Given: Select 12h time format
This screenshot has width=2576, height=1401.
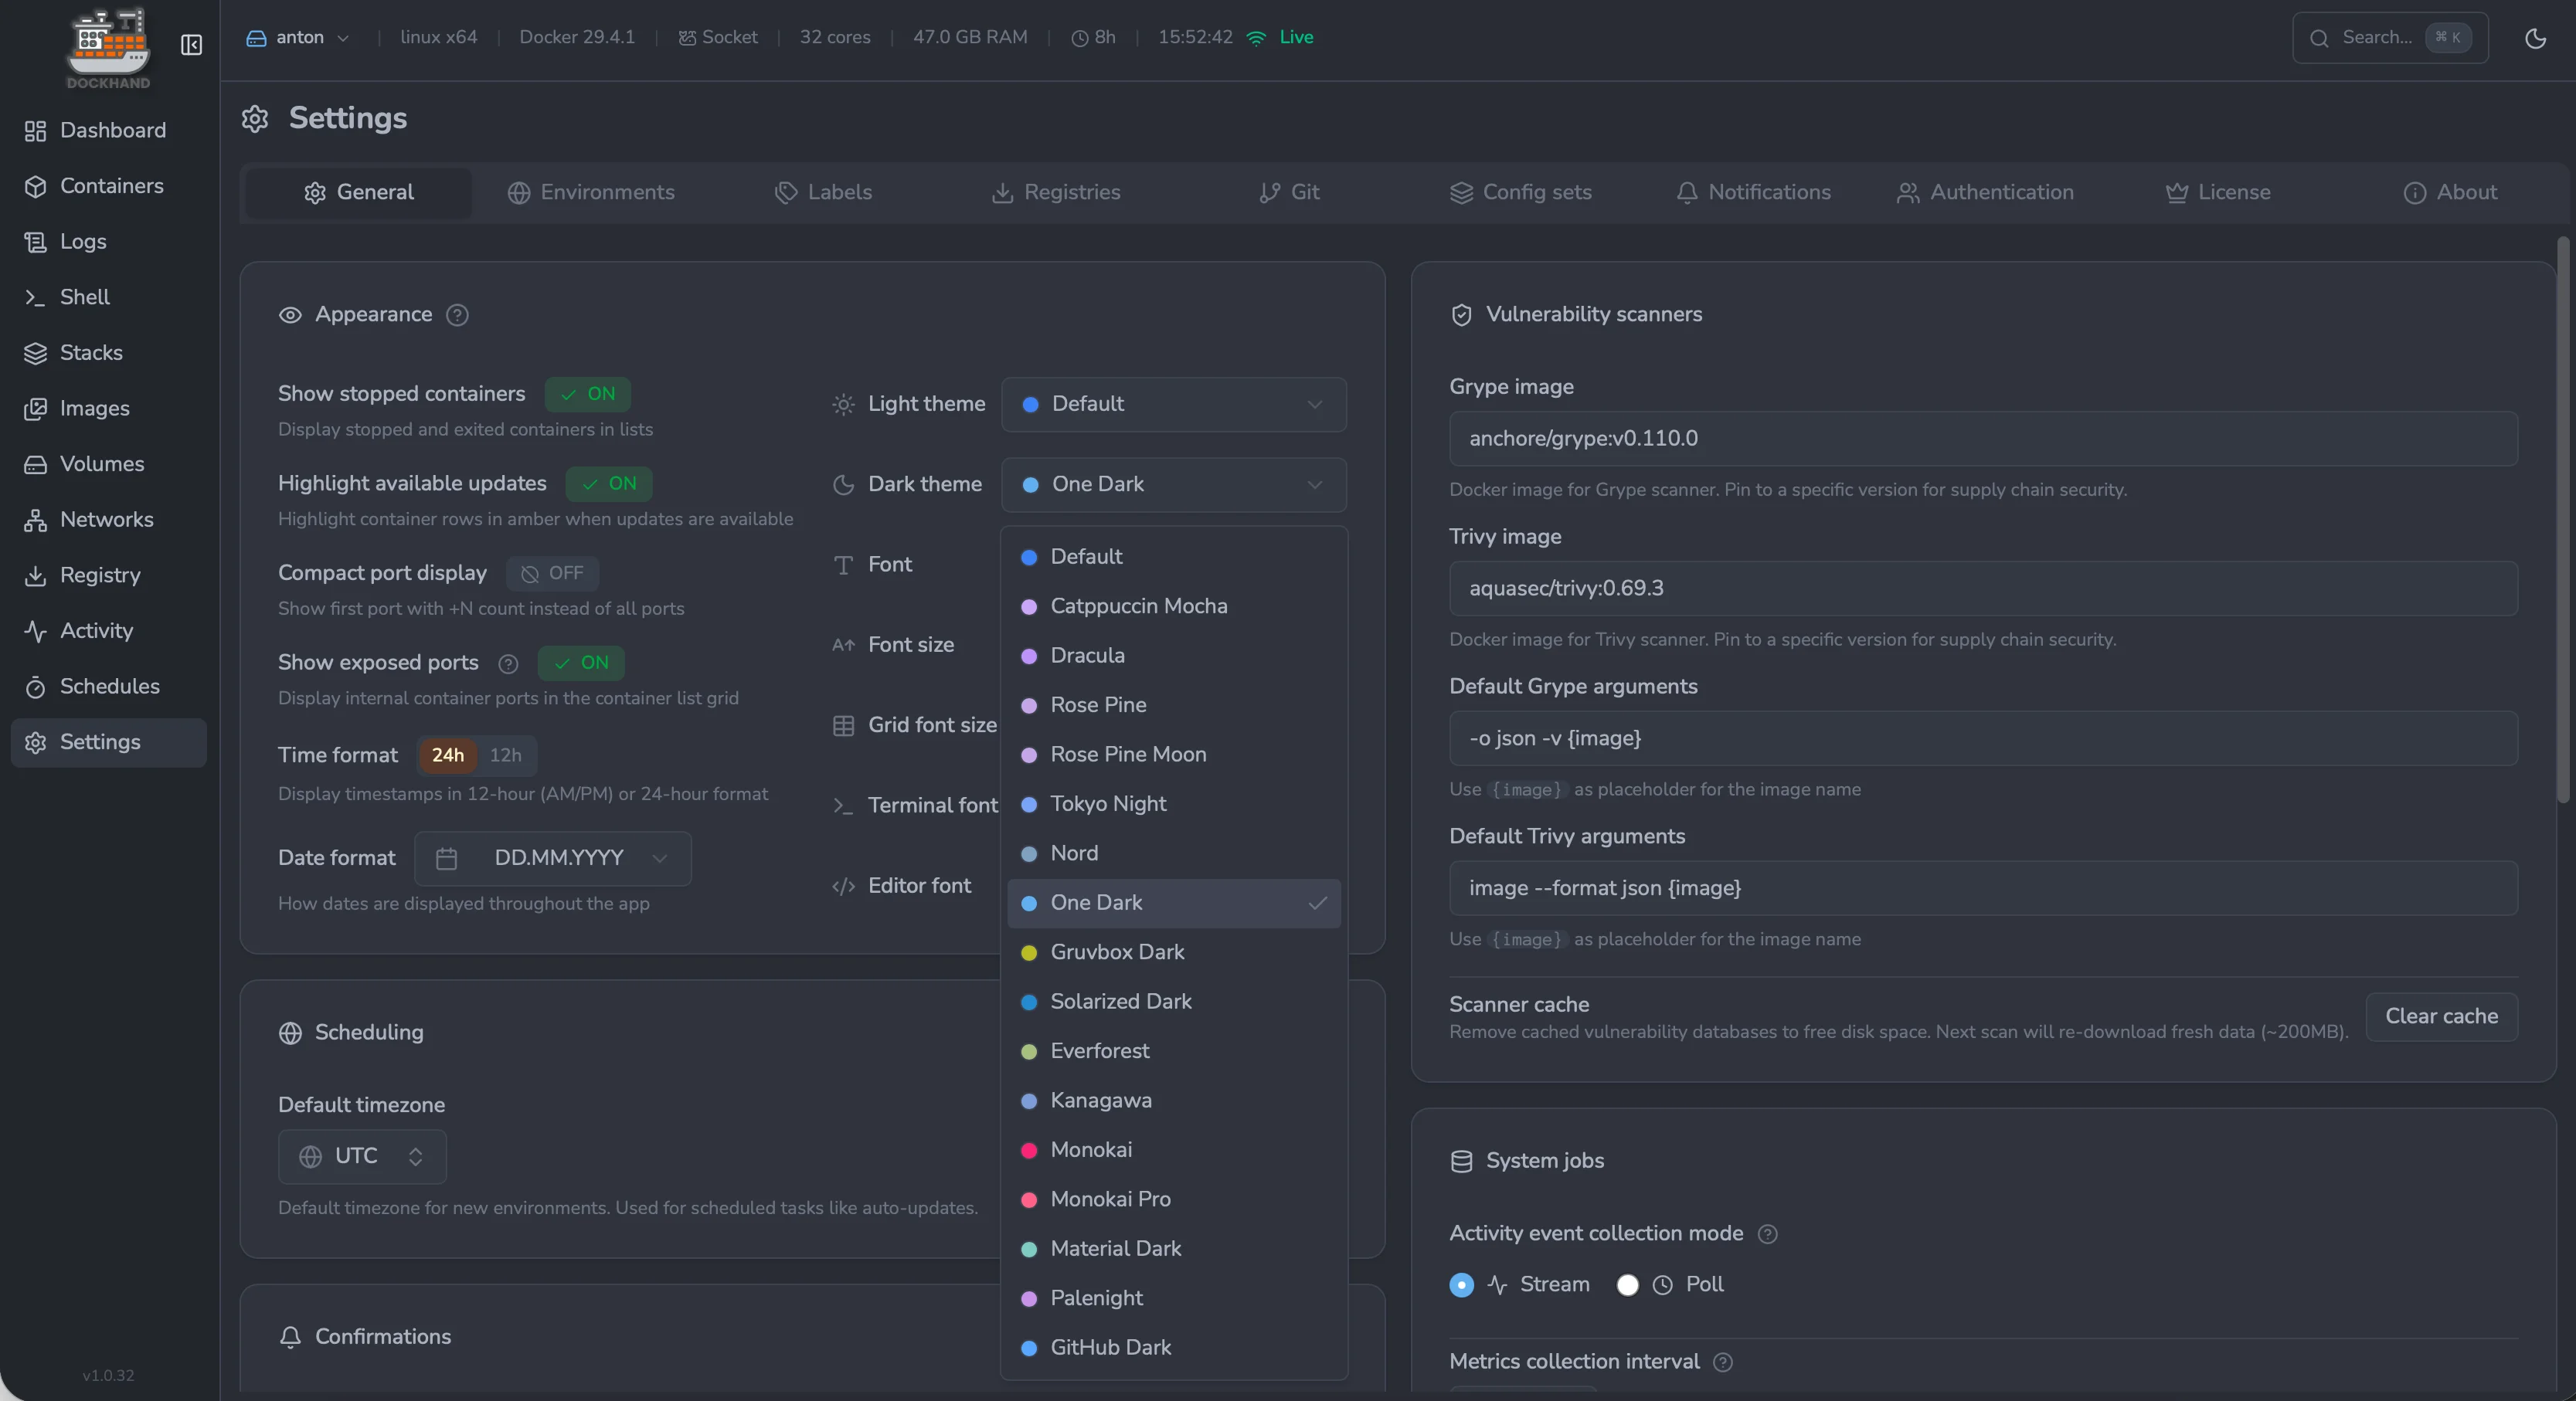Looking at the screenshot, I should tap(505, 755).
